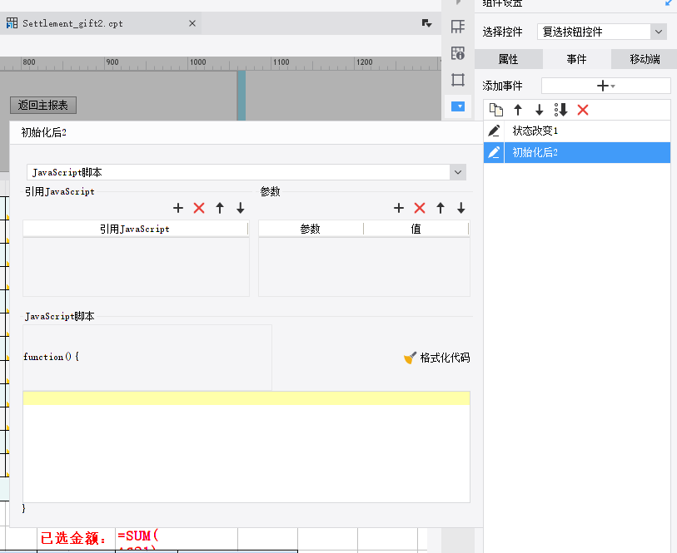Move selected parameter row down
677x553 pixels.
point(461,208)
